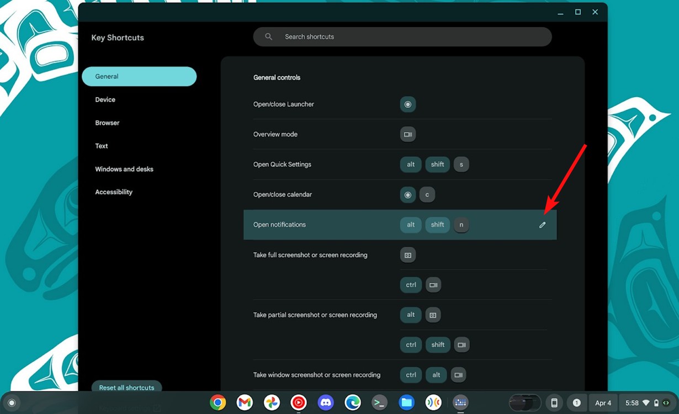The height and width of the screenshot is (414, 679).
Task: Open Microsoft Edge from the shelf
Action: pos(352,403)
